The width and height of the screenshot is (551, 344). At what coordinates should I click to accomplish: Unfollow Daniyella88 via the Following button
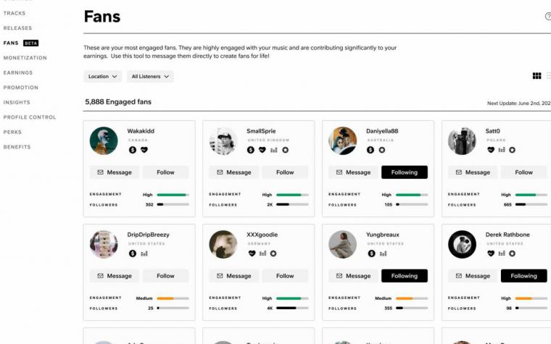click(405, 172)
